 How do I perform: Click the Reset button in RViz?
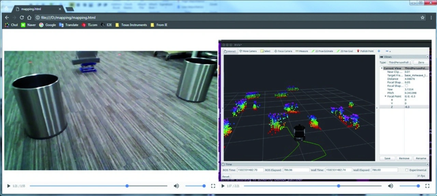(226, 177)
